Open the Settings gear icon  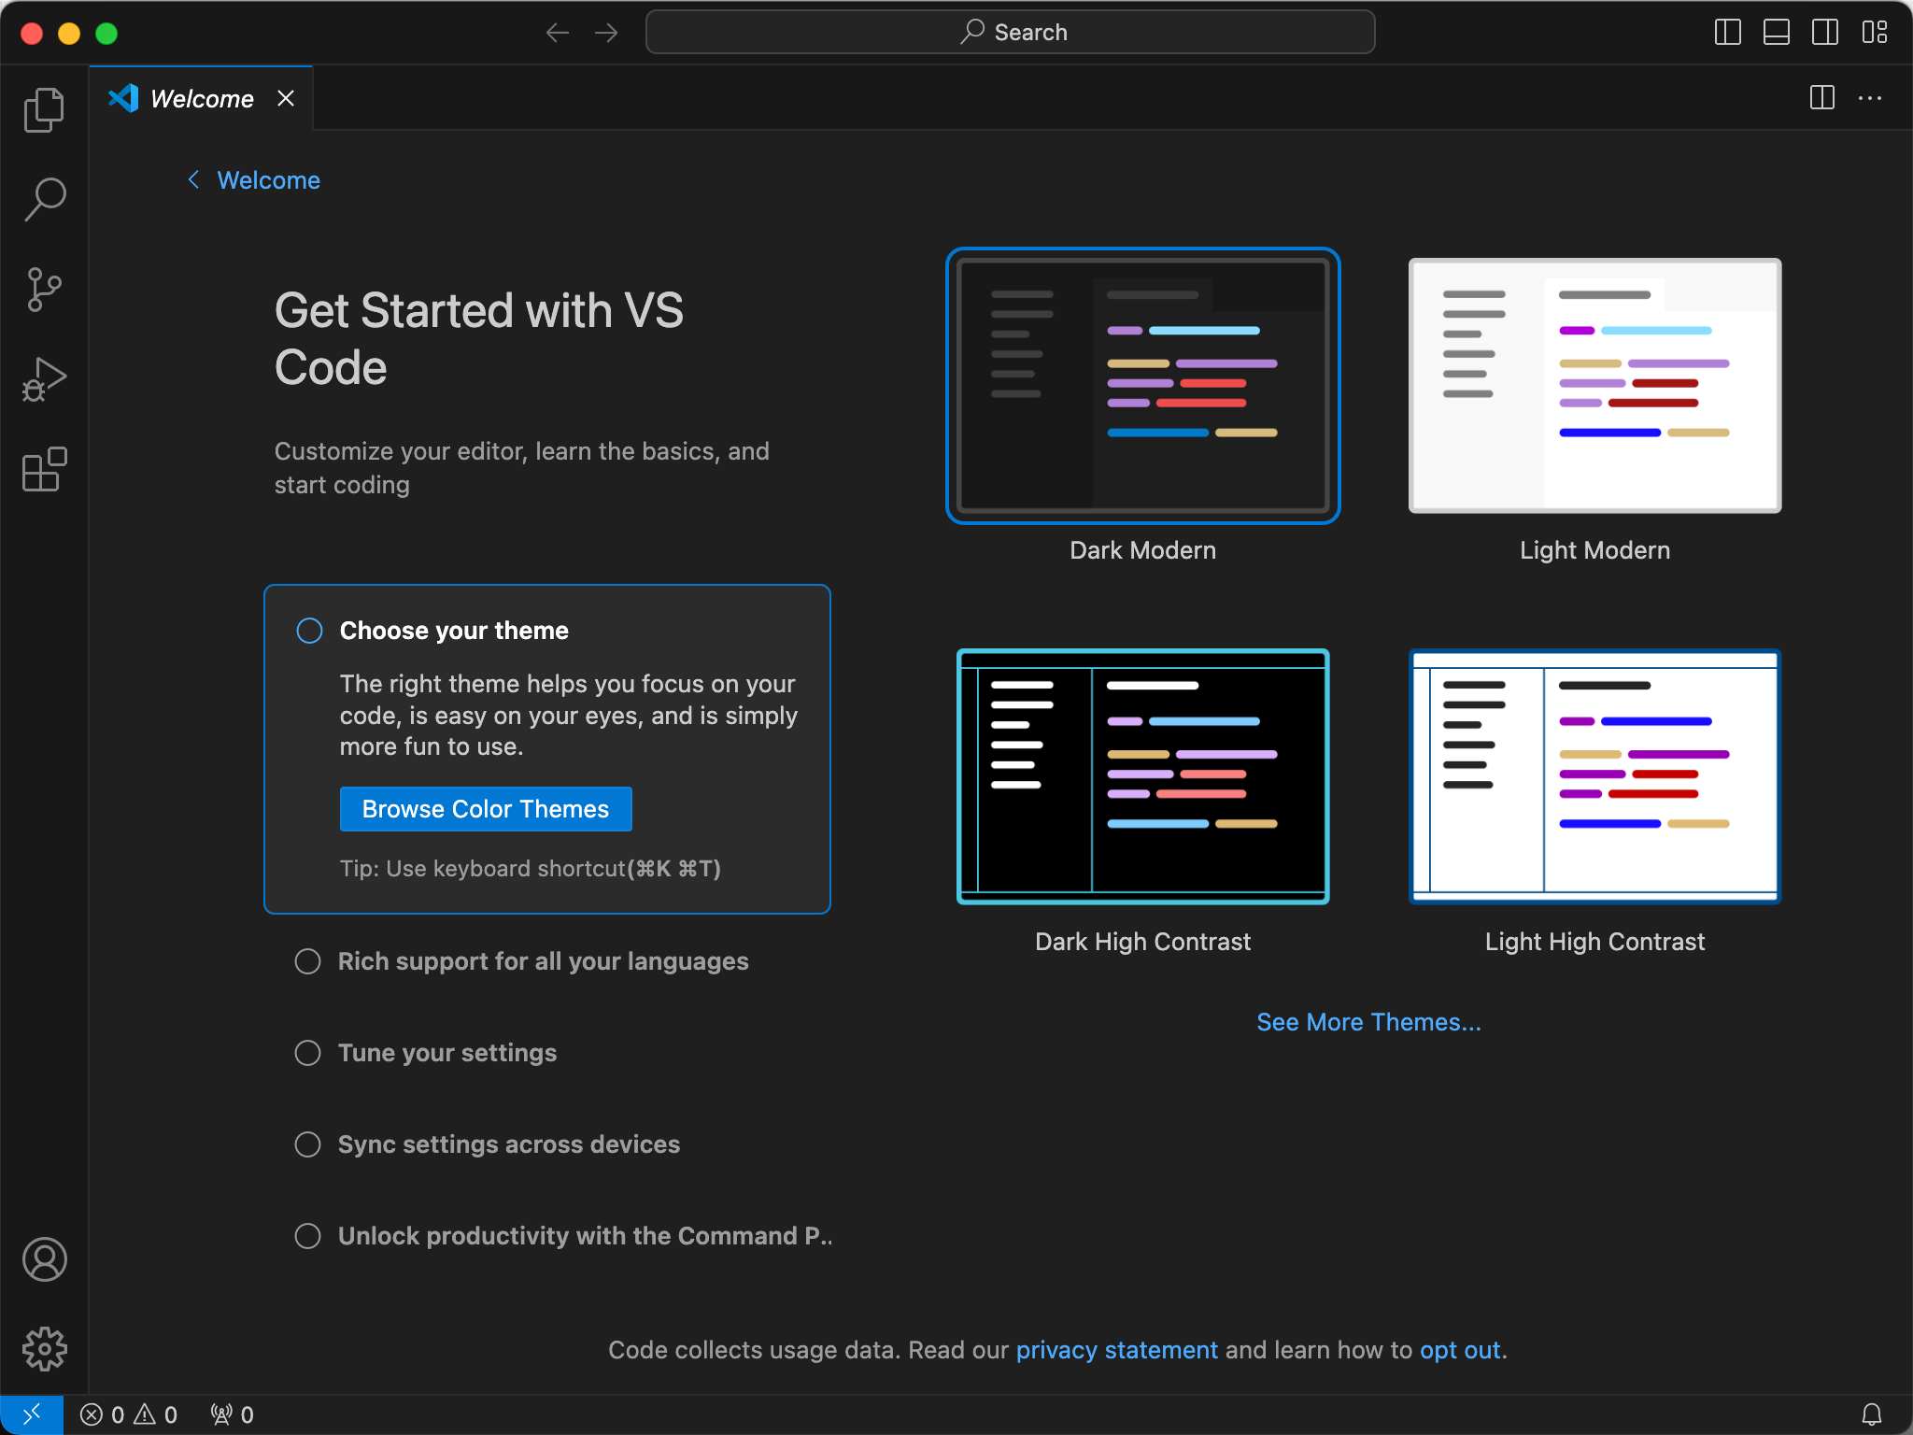45,1347
